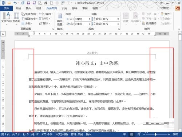Click the title 冰心散文：山中杂感

pyautogui.click(x=97, y=63)
